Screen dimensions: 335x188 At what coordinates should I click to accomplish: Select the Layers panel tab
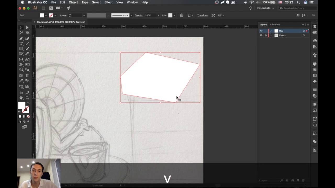[263, 25]
